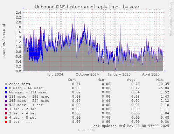Image resolution: width=174 pixels, height=134 pixels.
Task: Click the 8 sec Max value 0.30
Action: (165, 122)
